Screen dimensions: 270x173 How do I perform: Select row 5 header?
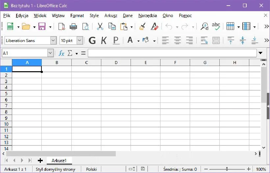tap(6, 94)
